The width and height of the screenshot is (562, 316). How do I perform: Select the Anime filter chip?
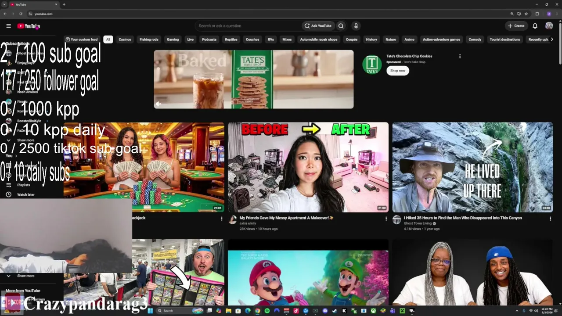click(409, 39)
